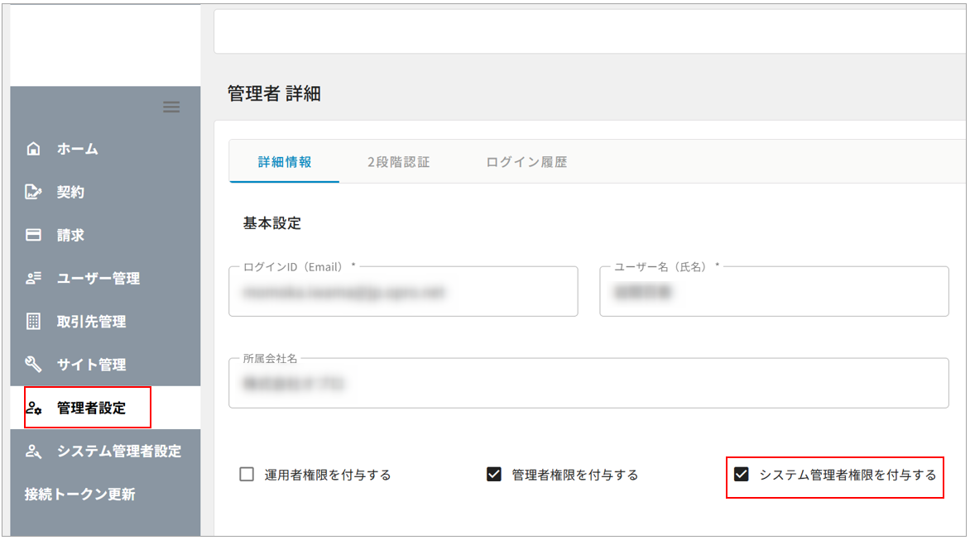Viewport: 970px width, 540px height.
Task: Click the サイト管理 wrench icon
Action: click(33, 365)
